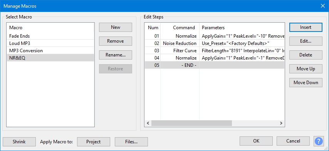This screenshot has height=151, width=329.
Task: Click the Rename... button
Action: coord(116,55)
